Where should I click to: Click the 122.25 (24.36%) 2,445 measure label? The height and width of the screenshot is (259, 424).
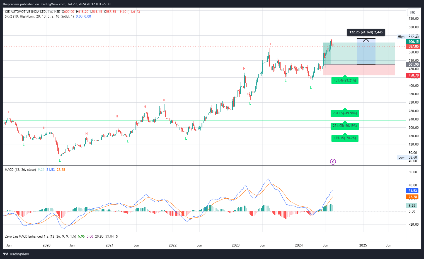click(x=366, y=32)
